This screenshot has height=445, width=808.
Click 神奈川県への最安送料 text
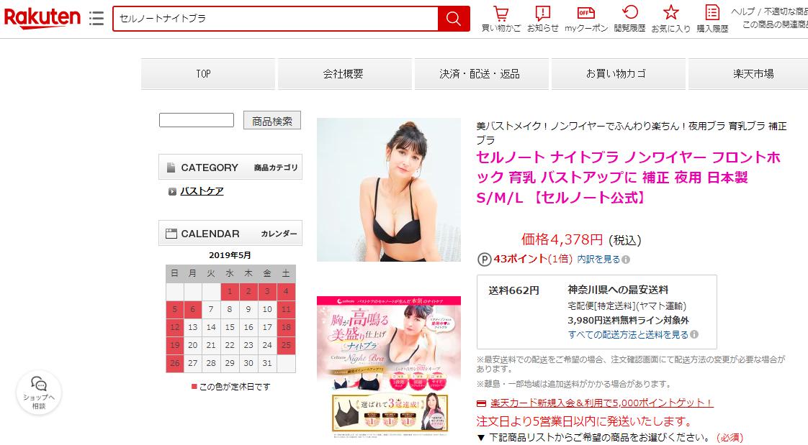click(x=618, y=290)
